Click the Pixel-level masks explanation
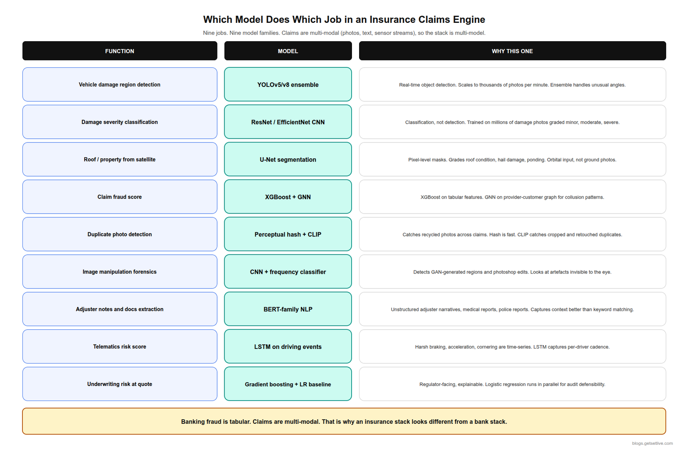The image size is (689, 450). point(512,160)
